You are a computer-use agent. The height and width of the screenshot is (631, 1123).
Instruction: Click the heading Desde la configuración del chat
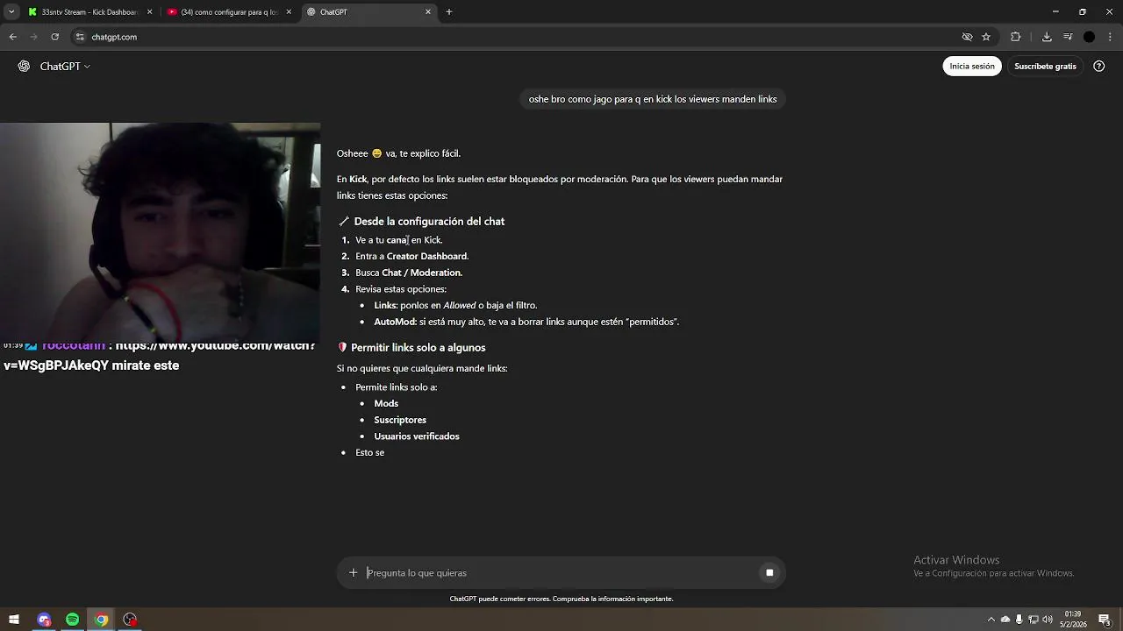pos(429,222)
